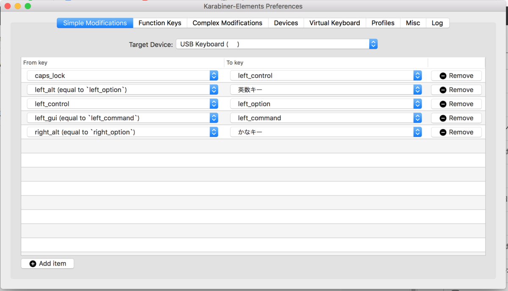Open the left_option To key dropdown
The height and width of the screenshot is (291, 508).
click(x=326, y=104)
